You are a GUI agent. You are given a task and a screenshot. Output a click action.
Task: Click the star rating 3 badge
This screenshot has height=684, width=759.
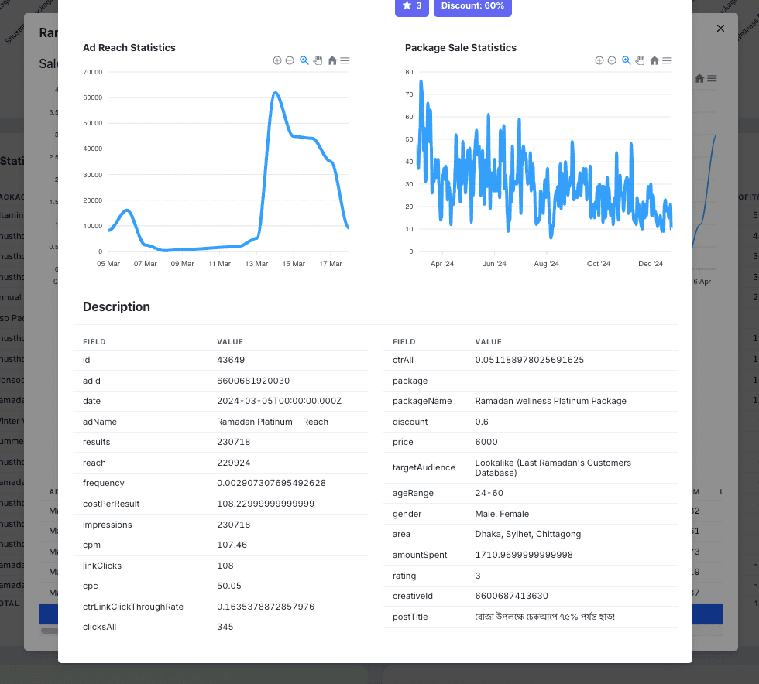(412, 6)
